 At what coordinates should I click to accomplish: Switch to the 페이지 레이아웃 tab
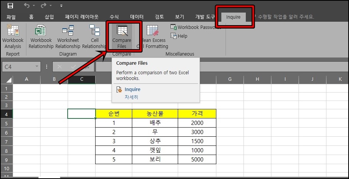(x=82, y=17)
